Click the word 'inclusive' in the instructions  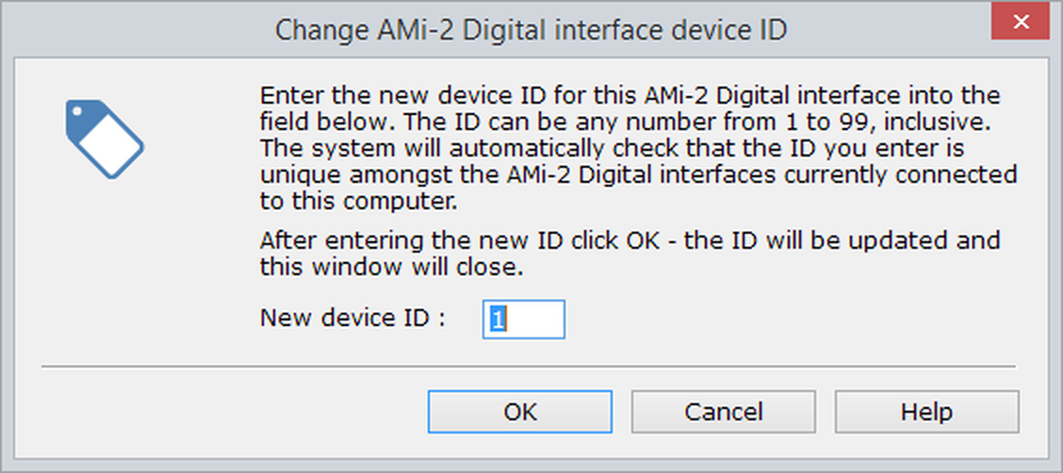tap(935, 122)
